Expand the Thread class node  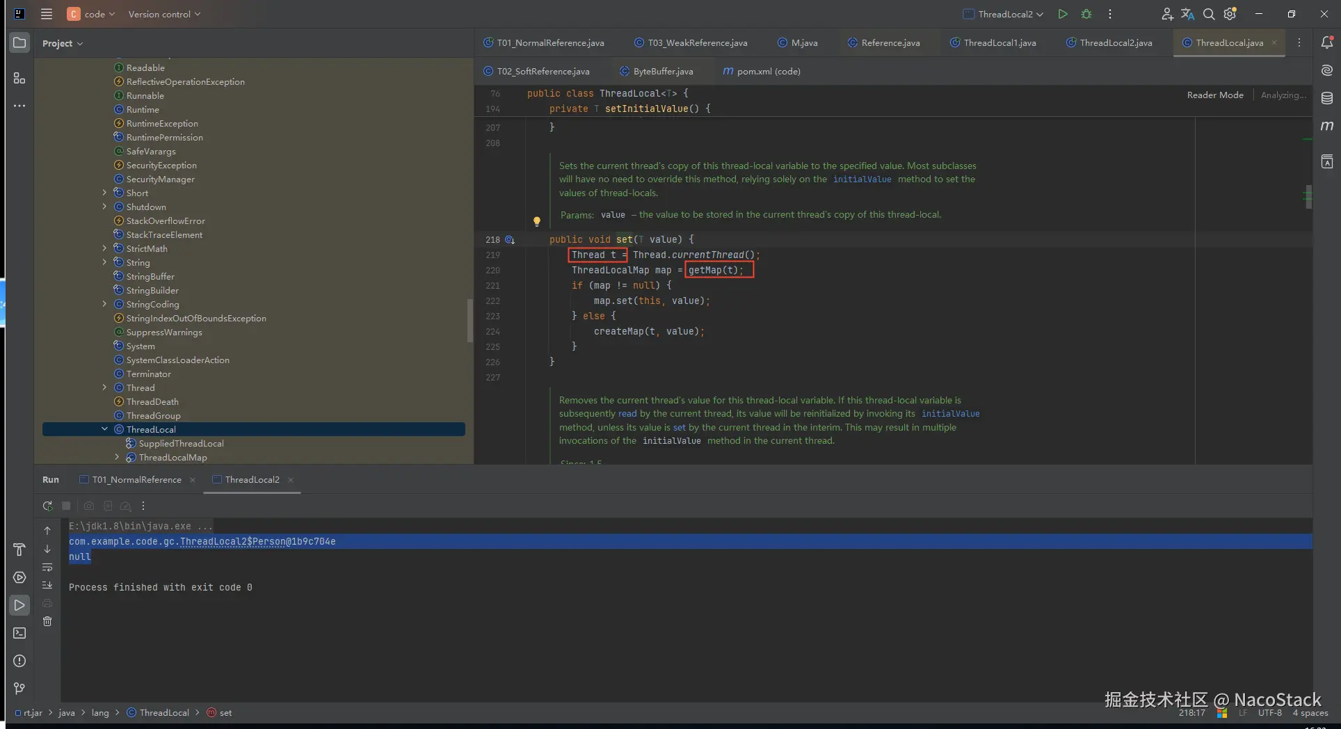(x=104, y=387)
